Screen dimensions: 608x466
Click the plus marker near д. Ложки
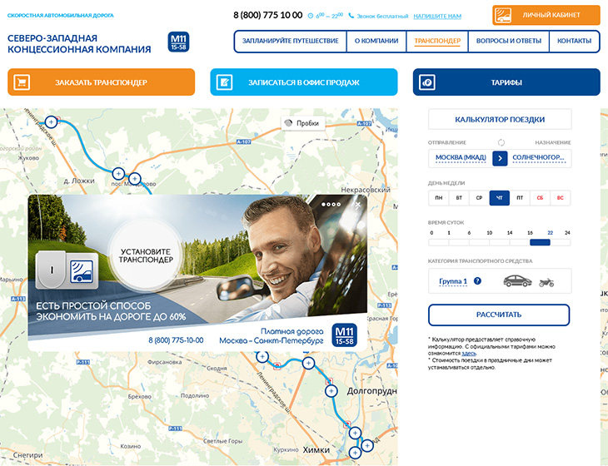(118, 174)
